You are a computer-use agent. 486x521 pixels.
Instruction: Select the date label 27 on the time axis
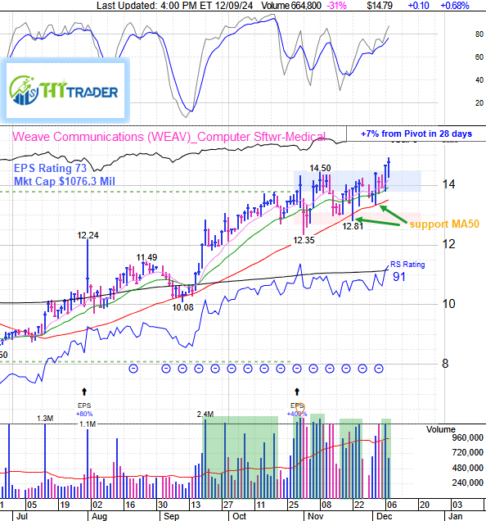click(227, 505)
